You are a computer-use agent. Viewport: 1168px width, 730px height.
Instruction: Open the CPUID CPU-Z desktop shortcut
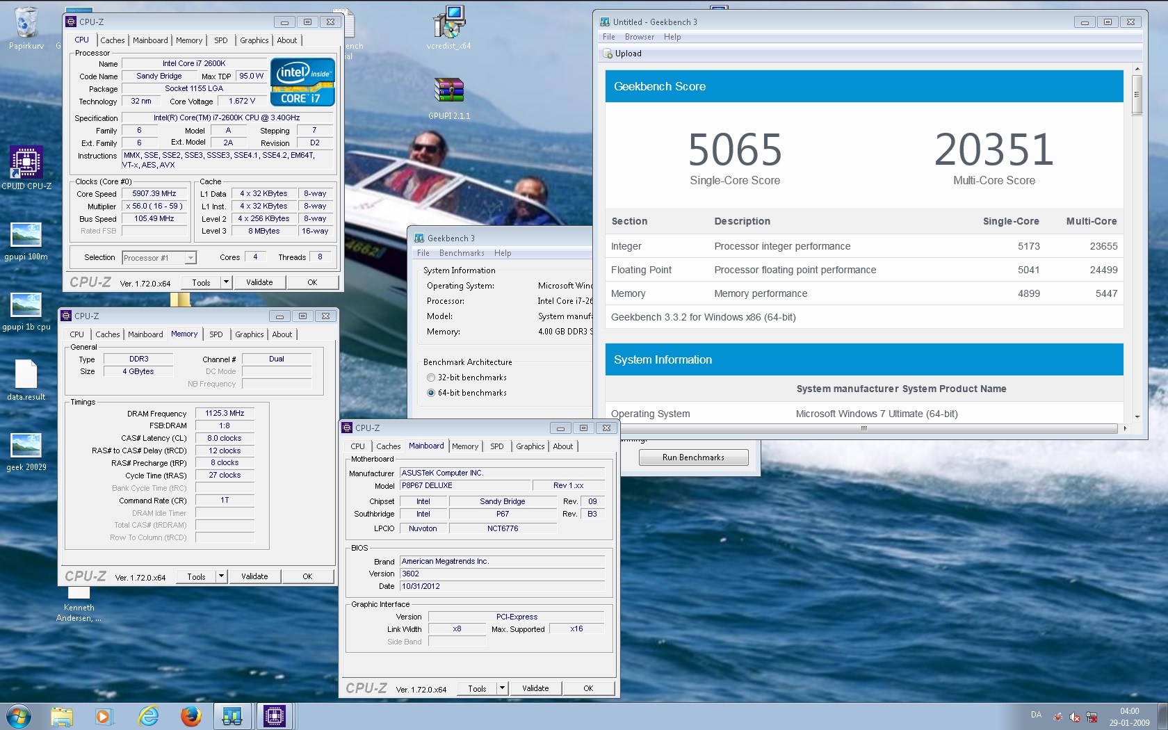(26, 168)
